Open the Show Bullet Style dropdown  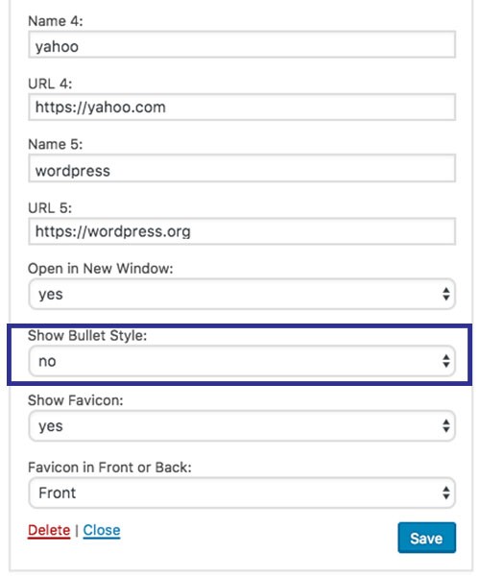pos(242,361)
